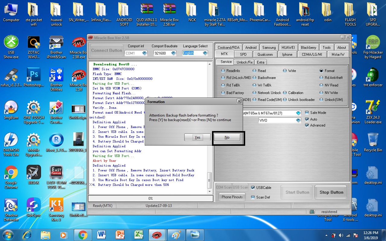Open the Z3X 24.3 Loader.exe icon

(373, 112)
